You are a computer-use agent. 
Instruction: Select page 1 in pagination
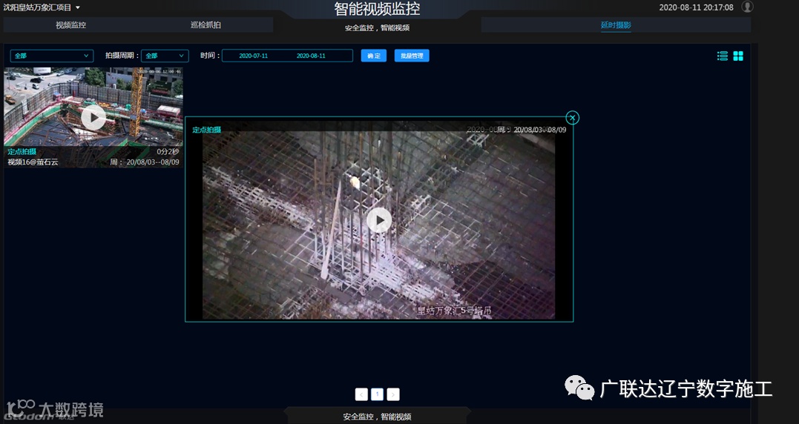point(377,394)
